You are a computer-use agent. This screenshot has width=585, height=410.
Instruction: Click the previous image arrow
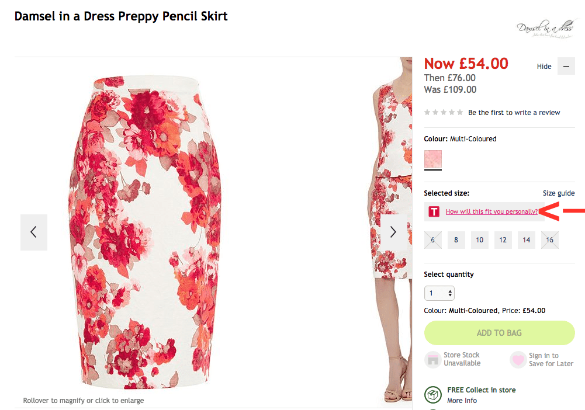coord(33,232)
